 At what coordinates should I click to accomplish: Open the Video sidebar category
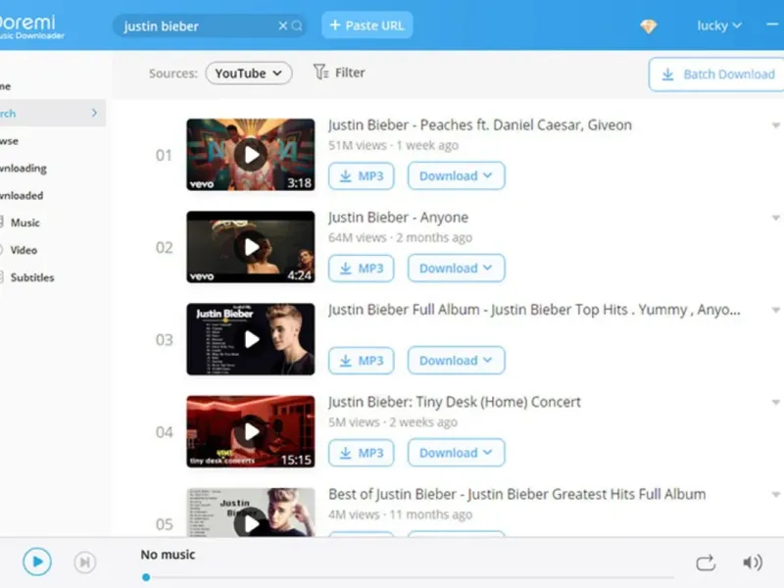click(24, 250)
